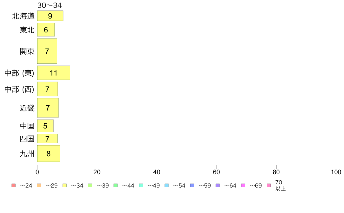Viewport: 344px width, 213px height.
Task: Select the blue ~59 legend swatch
Action: click(x=192, y=185)
